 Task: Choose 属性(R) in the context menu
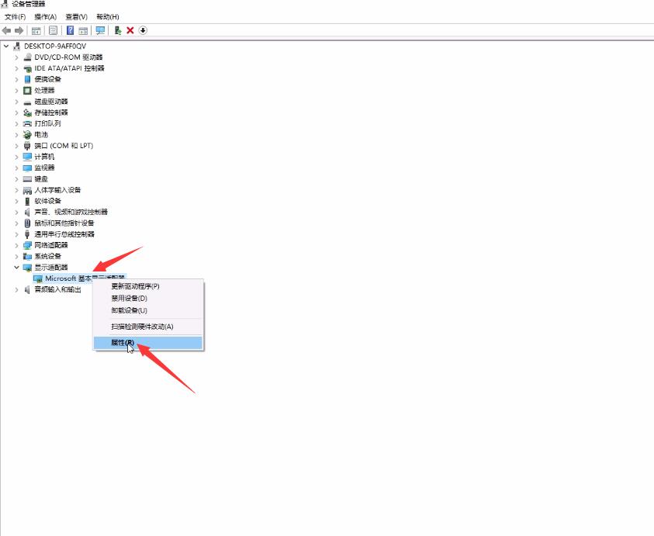(148, 343)
